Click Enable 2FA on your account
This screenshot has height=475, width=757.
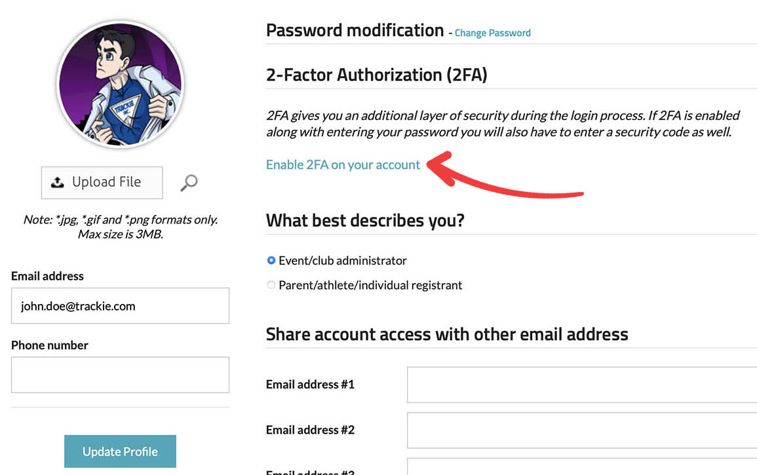coord(343,165)
